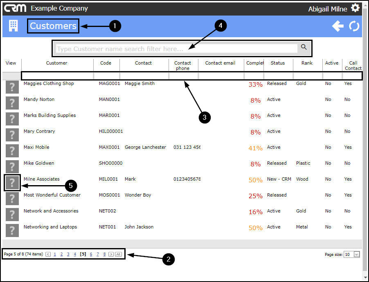Screen dimensions: 369x282
Task: Click the Plastic rank cell
Action: point(303,163)
